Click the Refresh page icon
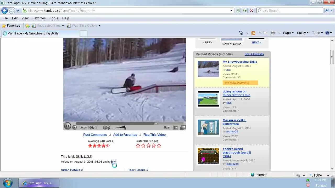Image resolution: width=335 pixels, height=188 pixels. [x=245, y=11]
